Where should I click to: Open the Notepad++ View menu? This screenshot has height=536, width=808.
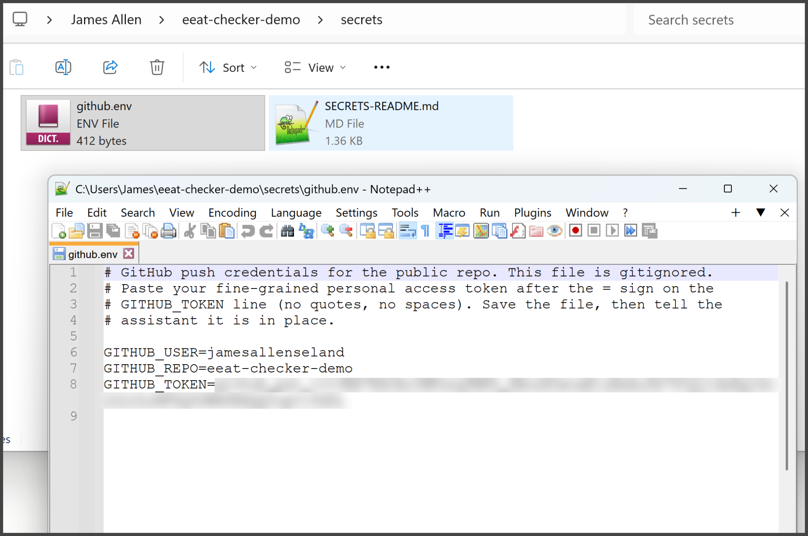(181, 213)
